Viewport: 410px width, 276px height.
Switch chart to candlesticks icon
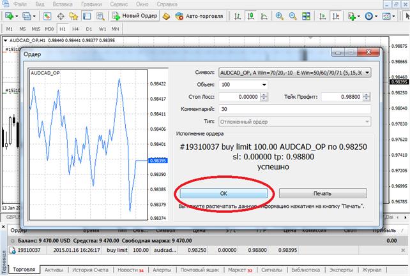click(x=250, y=15)
